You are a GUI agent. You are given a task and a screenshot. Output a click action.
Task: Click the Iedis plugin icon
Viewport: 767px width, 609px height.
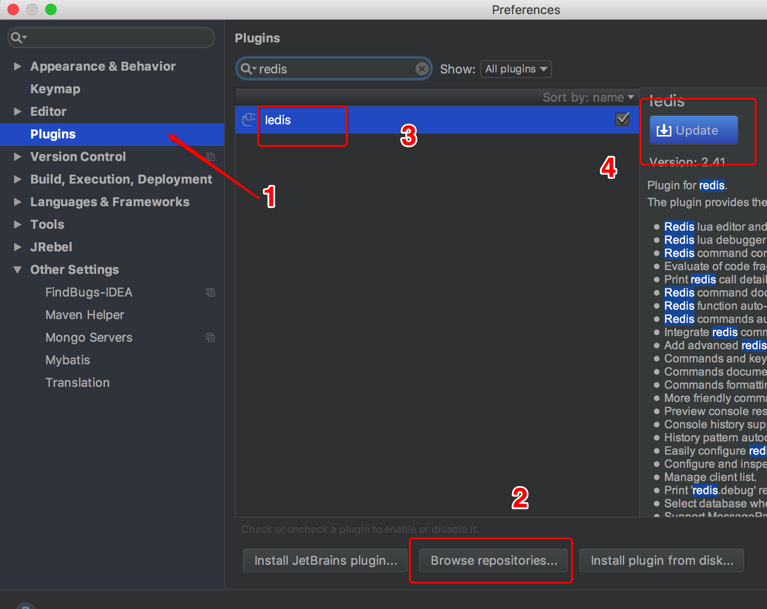pos(249,120)
